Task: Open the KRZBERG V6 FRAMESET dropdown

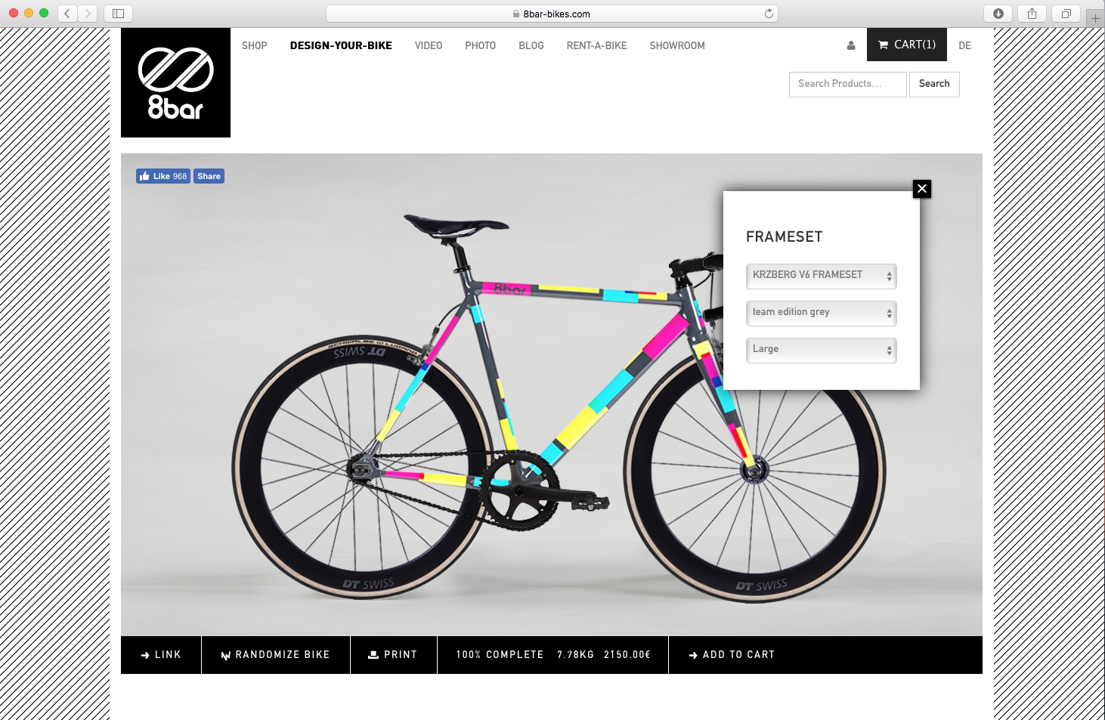Action: (822, 276)
